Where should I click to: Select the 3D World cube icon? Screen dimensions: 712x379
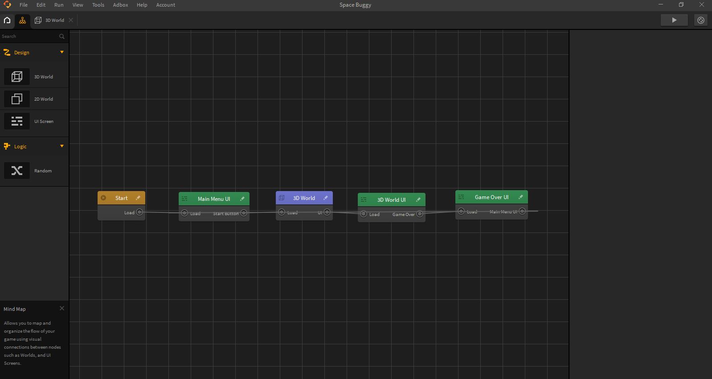coord(17,77)
